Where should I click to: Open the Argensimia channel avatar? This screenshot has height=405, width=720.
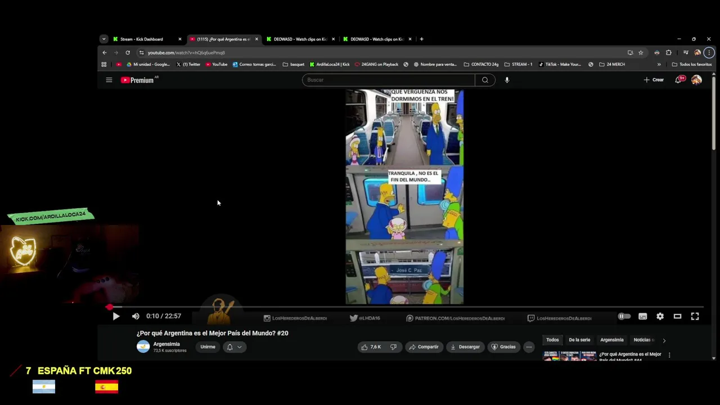click(x=143, y=346)
